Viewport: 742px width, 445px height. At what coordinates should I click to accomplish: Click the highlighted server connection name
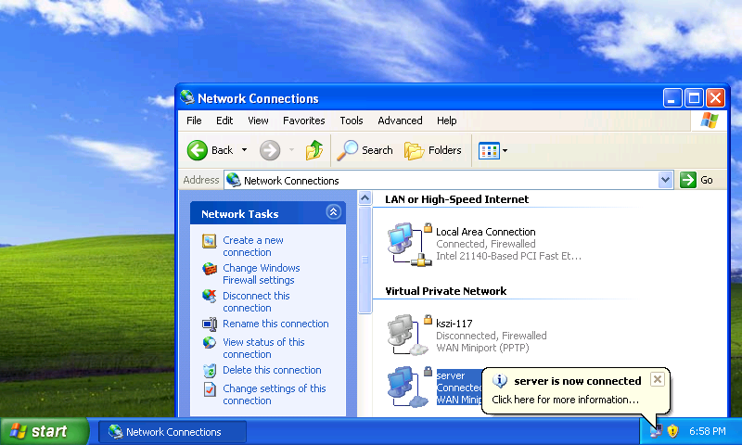(451, 376)
